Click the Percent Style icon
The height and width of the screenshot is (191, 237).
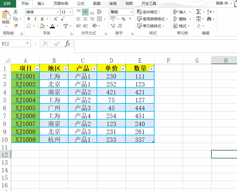coord(123,19)
